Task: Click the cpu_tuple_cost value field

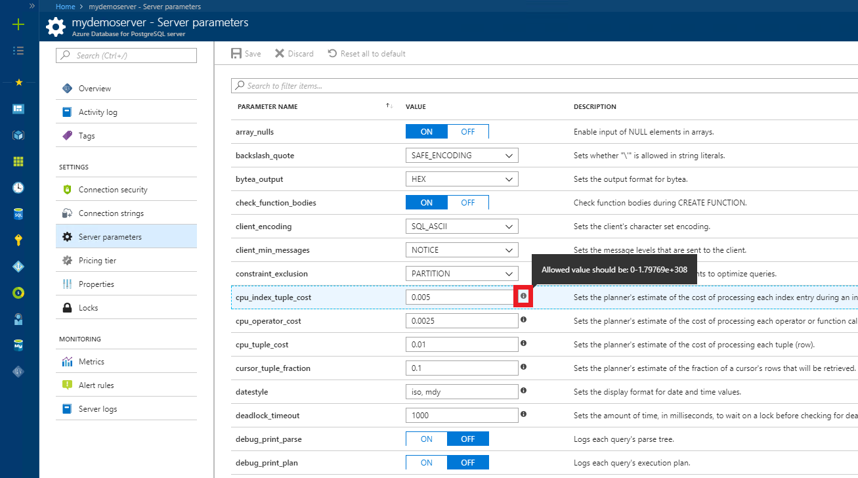Action: pyautogui.click(x=462, y=345)
